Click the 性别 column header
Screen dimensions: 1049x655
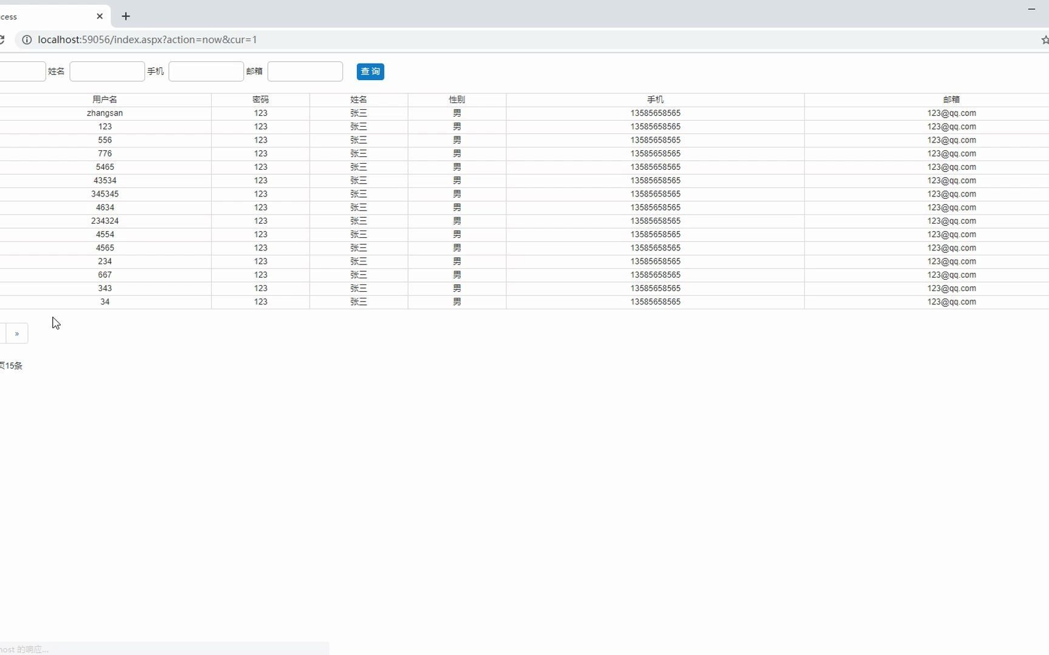[x=457, y=99]
